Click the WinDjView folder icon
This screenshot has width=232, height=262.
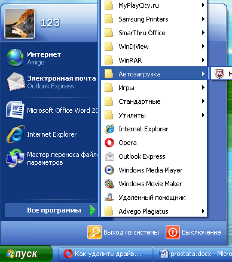109,47
